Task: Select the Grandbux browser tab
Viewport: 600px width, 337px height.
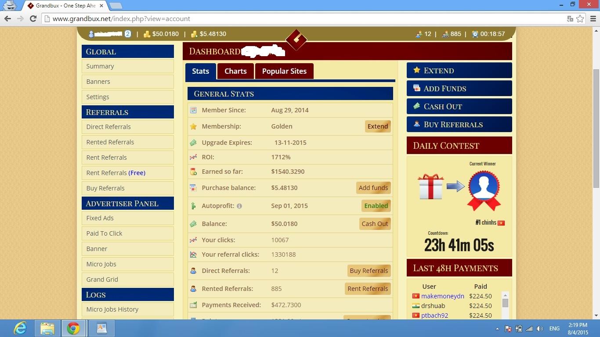Action: coord(65,6)
